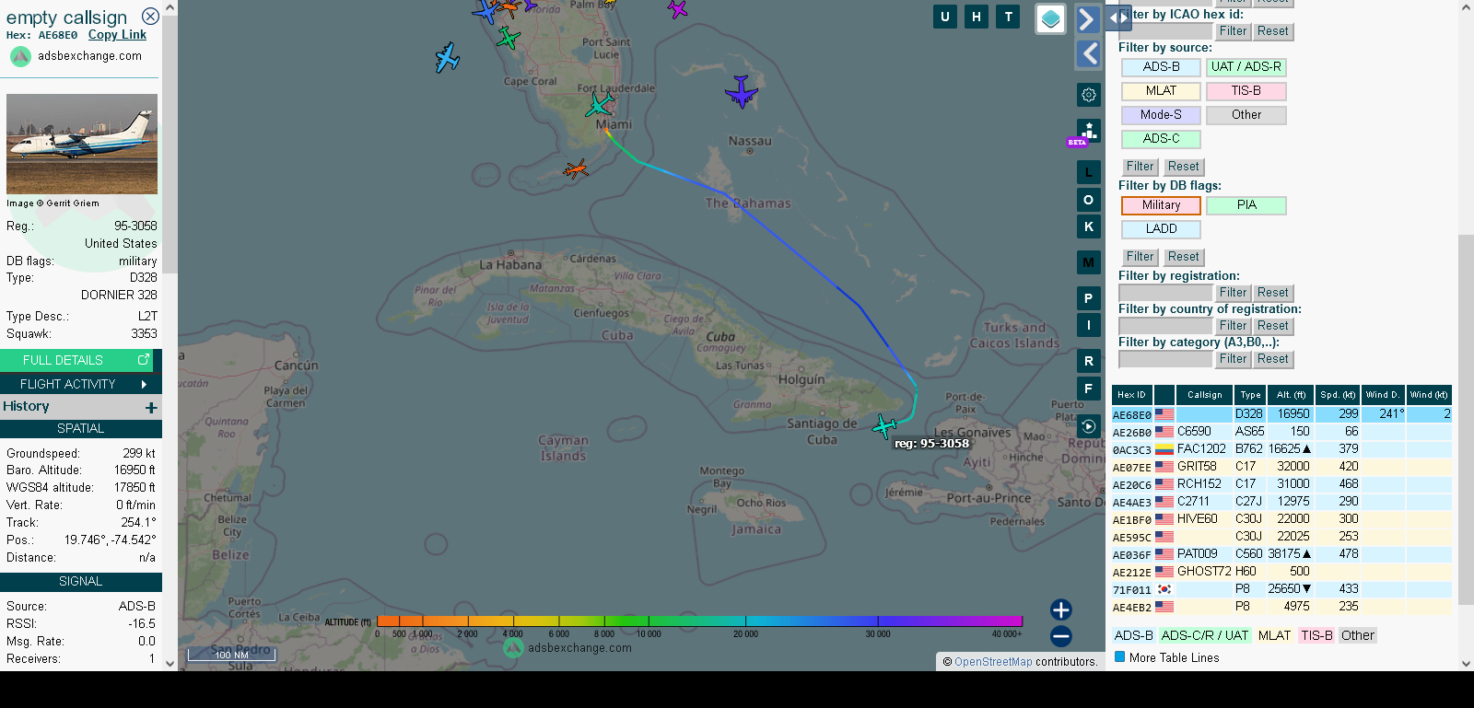Click the category filter input field

click(x=1165, y=359)
